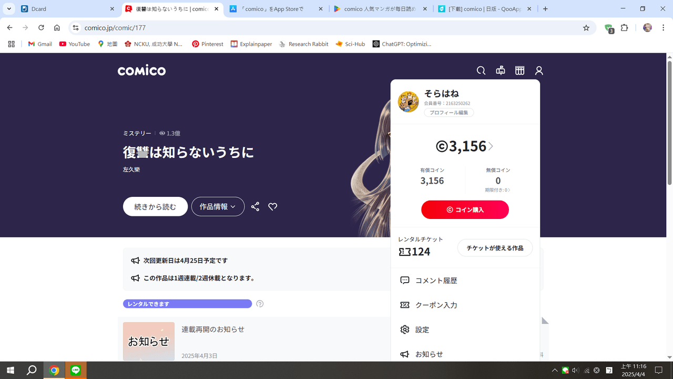Reload the current page
Screen dimensions: 673x379
point(41,28)
